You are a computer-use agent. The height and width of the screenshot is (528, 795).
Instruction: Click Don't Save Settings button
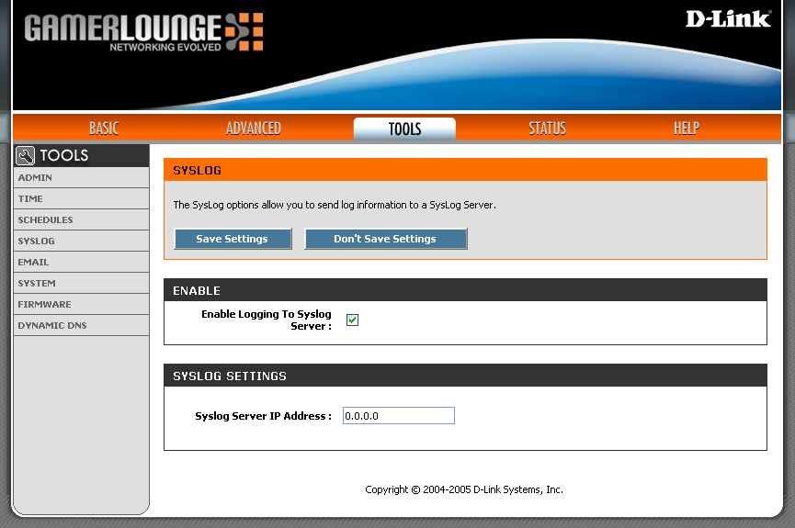(385, 239)
